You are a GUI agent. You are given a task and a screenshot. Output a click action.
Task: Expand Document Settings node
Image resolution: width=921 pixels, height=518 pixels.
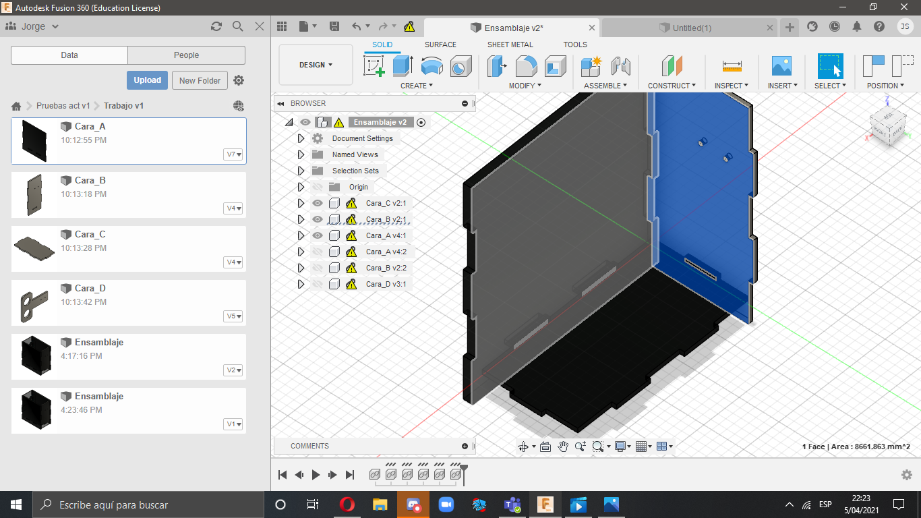(301, 138)
